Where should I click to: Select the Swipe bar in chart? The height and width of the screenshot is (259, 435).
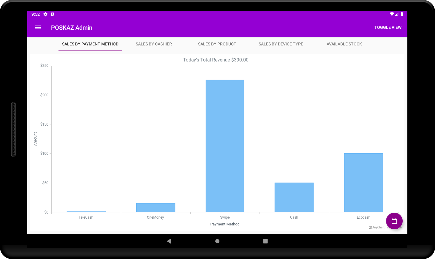click(x=225, y=146)
